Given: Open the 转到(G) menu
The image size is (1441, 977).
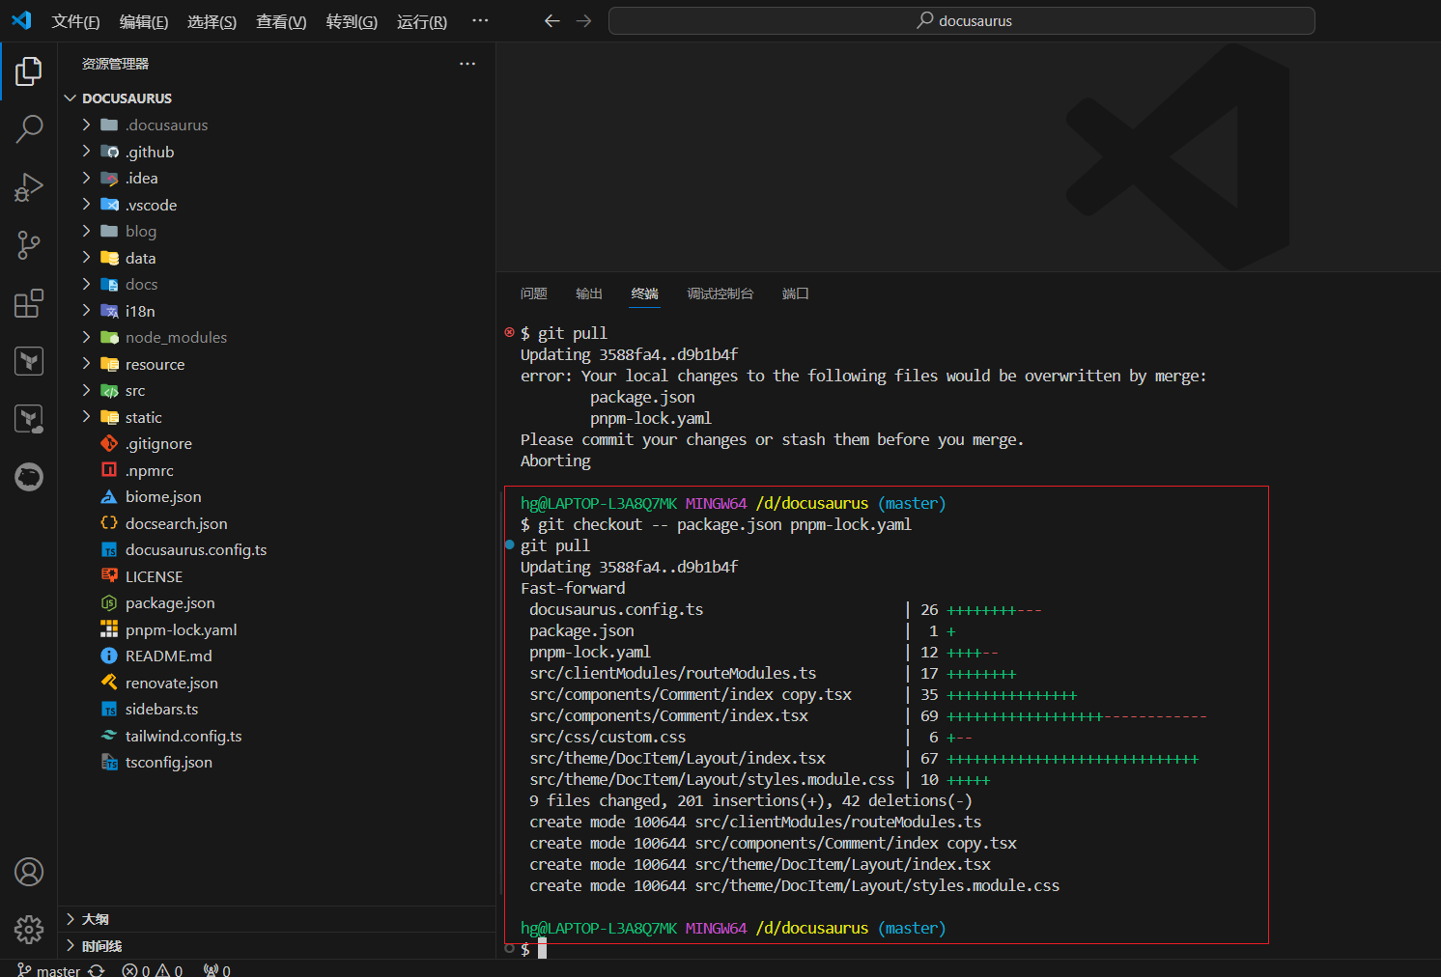Looking at the screenshot, I should click(x=352, y=21).
